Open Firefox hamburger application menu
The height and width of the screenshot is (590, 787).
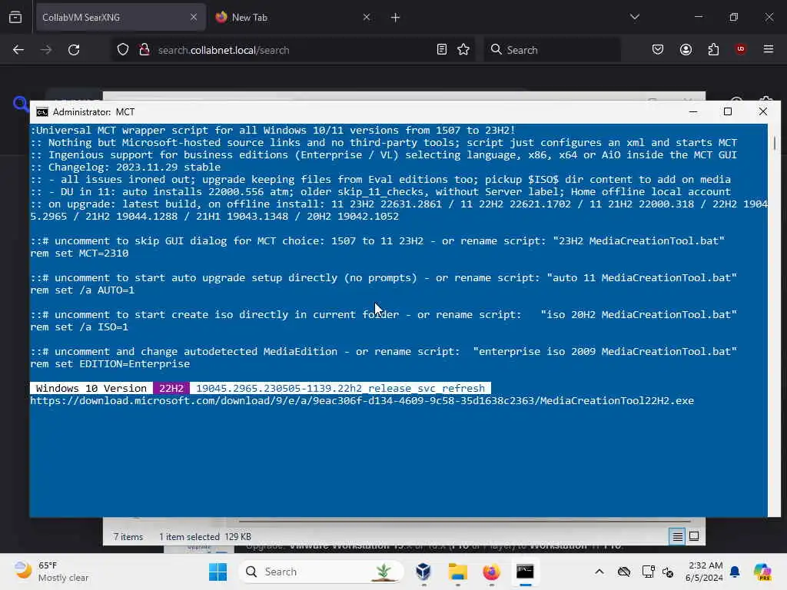[x=768, y=50]
